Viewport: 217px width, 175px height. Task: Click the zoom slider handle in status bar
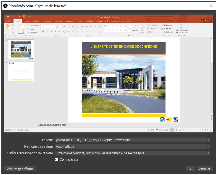point(194,130)
